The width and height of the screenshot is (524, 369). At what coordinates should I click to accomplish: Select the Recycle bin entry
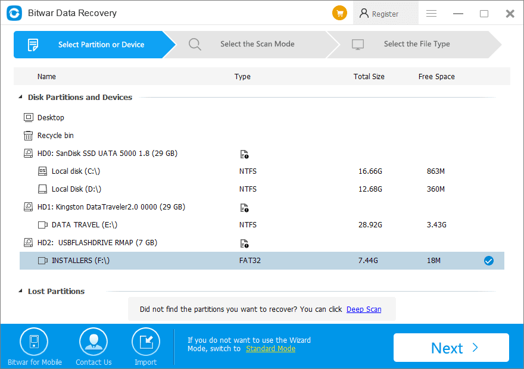(x=55, y=136)
